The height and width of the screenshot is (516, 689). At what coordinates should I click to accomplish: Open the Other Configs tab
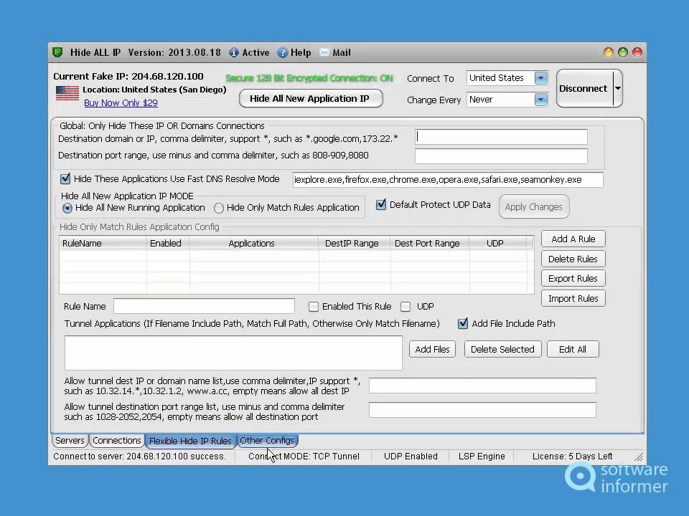(x=267, y=440)
